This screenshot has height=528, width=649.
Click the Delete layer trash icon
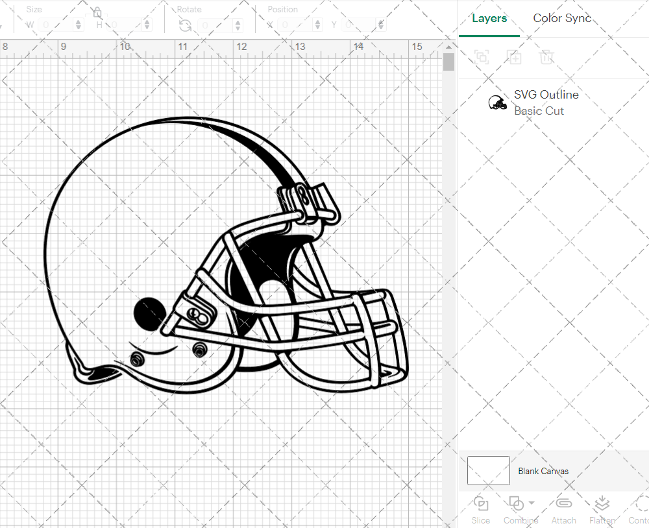546,57
